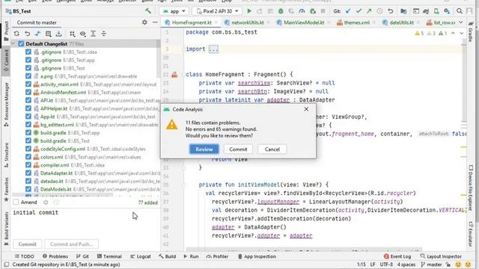The height and width of the screenshot is (269, 479).
Task: Close Code Analysis dialog with X
Action: (306, 109)
